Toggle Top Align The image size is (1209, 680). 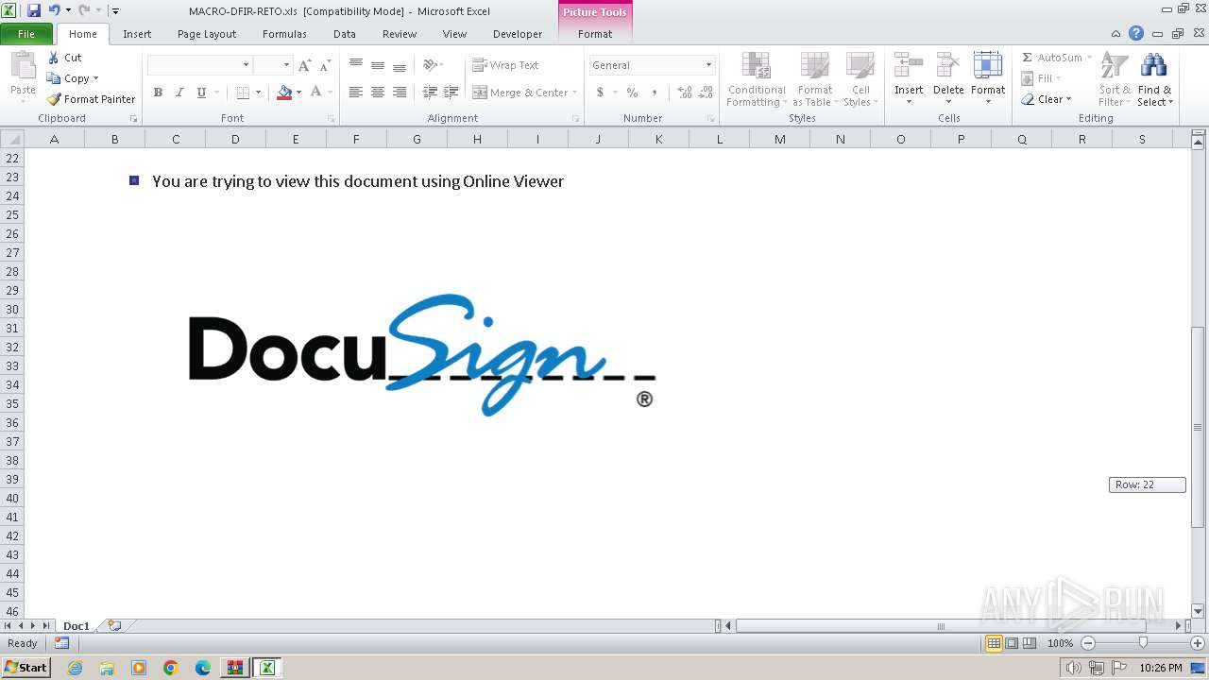pyautogui.click(x=355, y=65)
